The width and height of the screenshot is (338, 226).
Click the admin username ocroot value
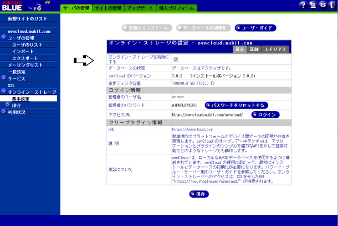click(178, 97)
